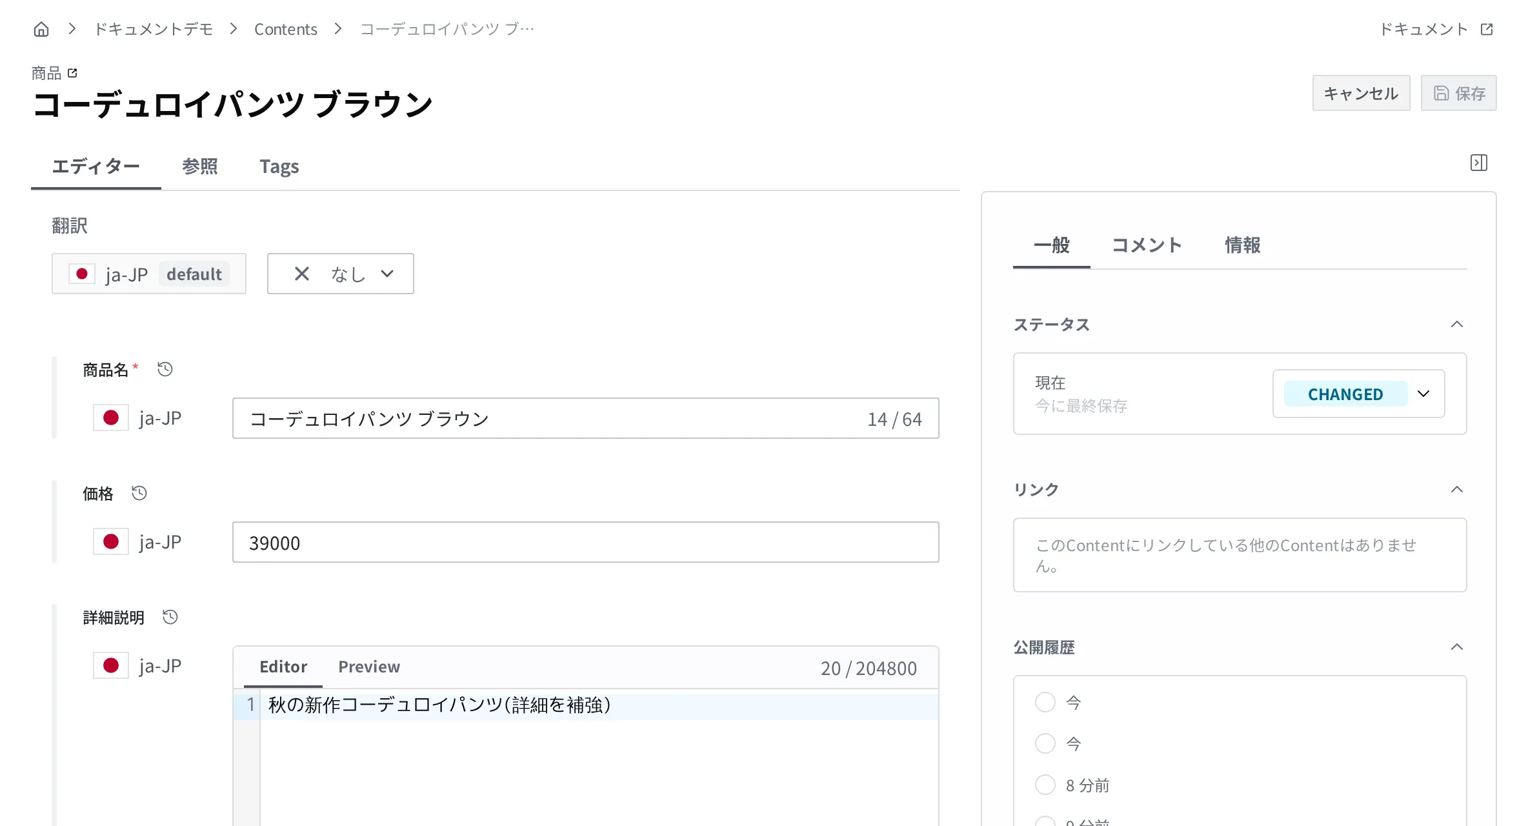Show history for 商品名 field

(165, 369)
